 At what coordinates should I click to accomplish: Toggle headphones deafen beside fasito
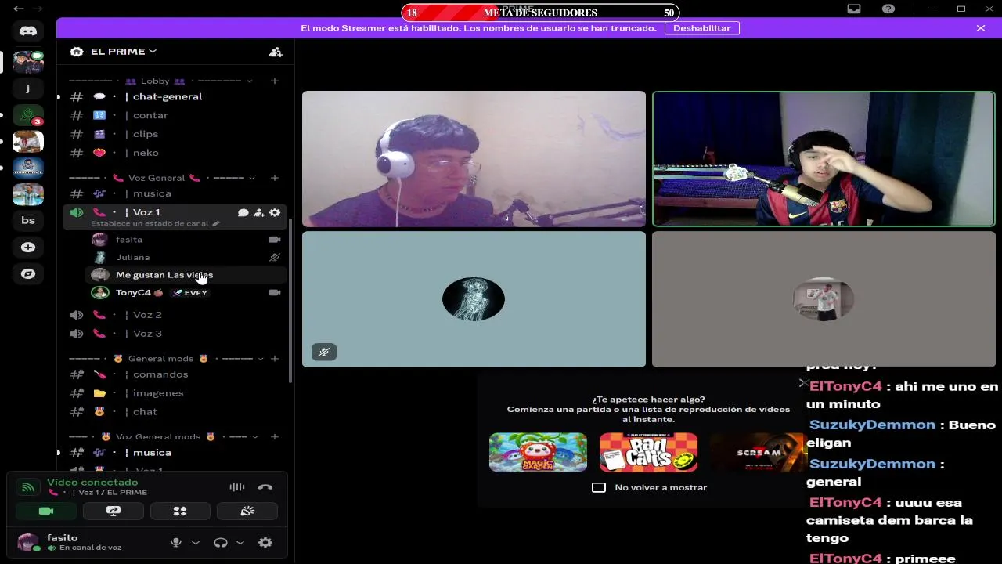pos(221,542)
